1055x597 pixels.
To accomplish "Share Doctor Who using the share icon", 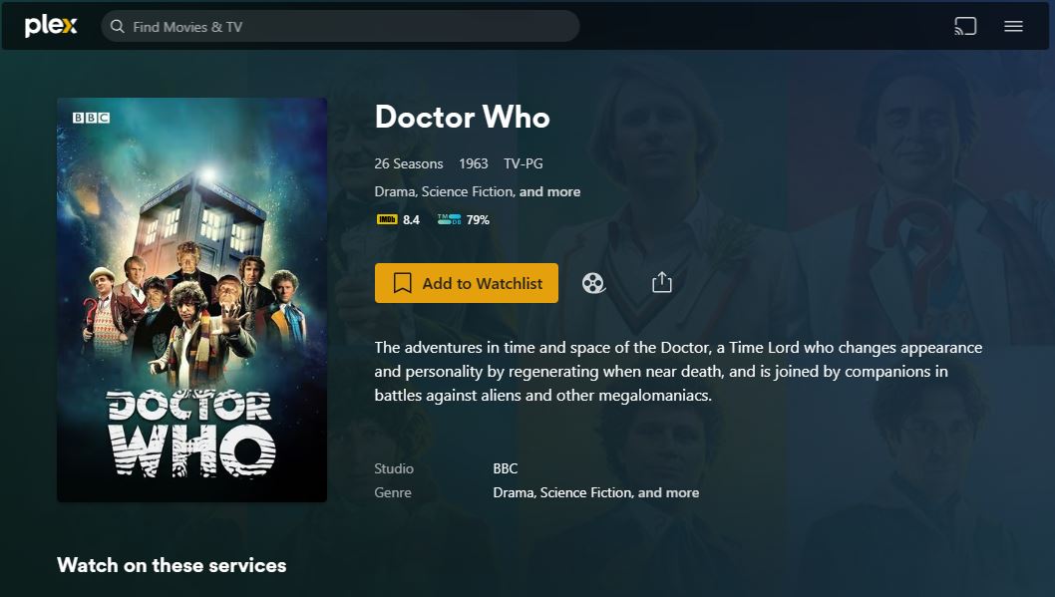I will (662, 282).
